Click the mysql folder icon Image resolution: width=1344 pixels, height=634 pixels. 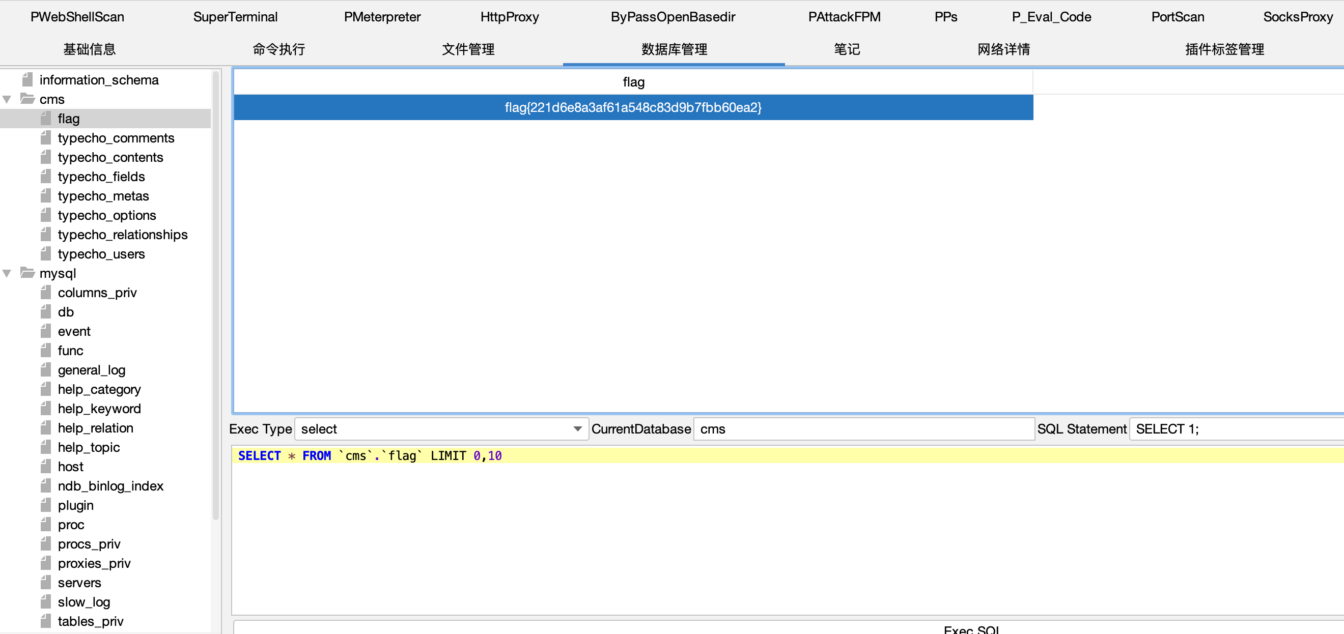27,273
